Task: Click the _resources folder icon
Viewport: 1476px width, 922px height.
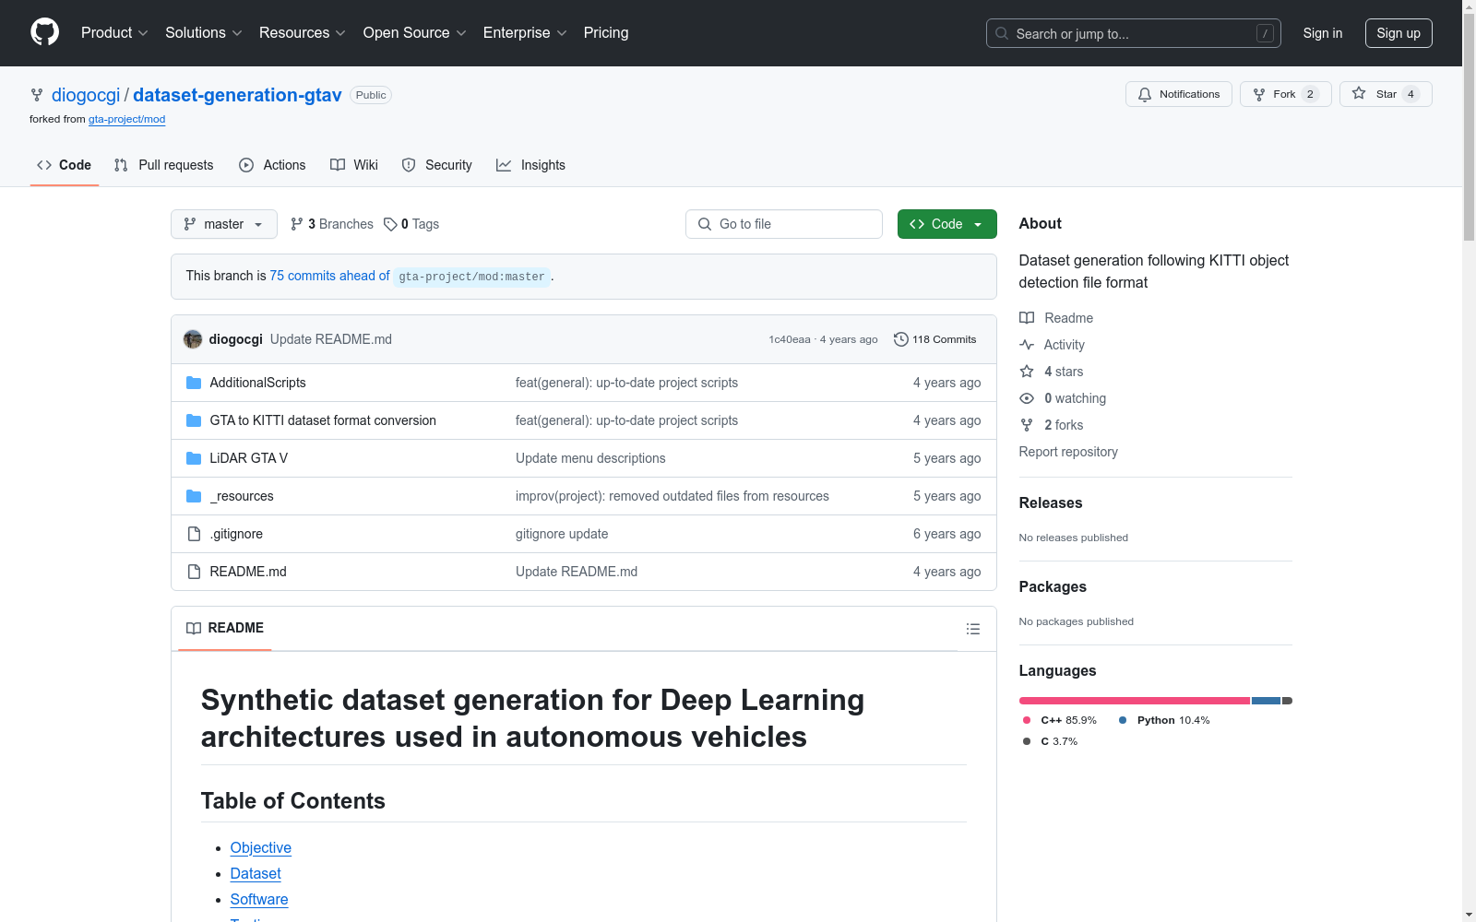Action: 194,496
